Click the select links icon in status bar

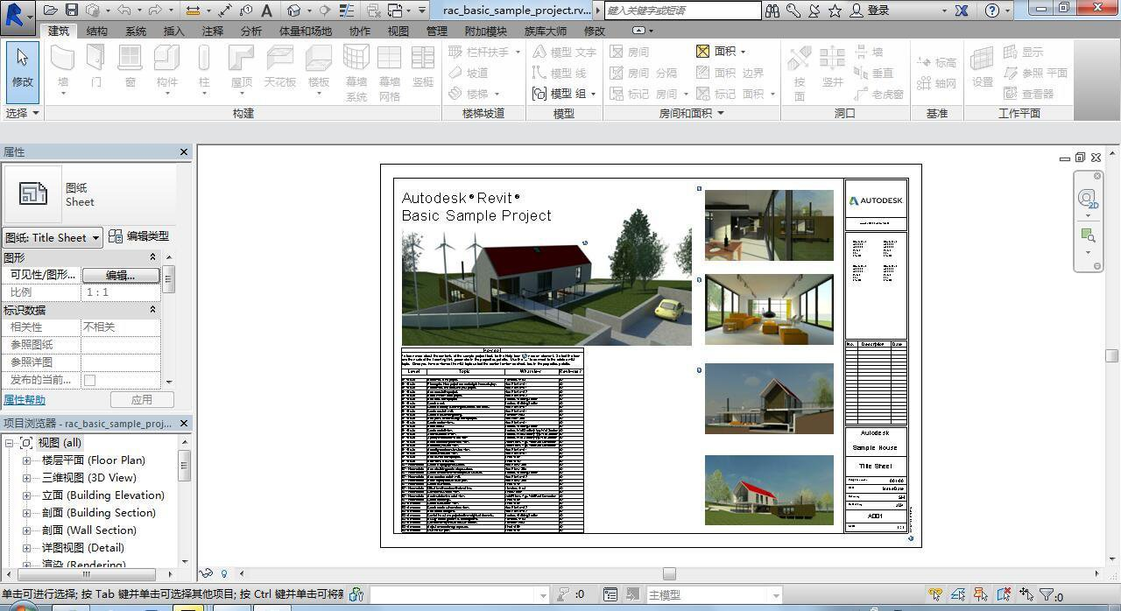pos(935,595)
